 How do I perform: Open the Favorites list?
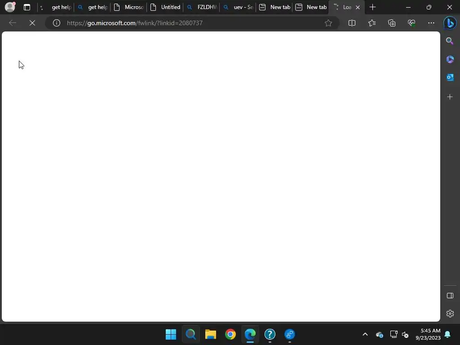click(x=372, y=23)
